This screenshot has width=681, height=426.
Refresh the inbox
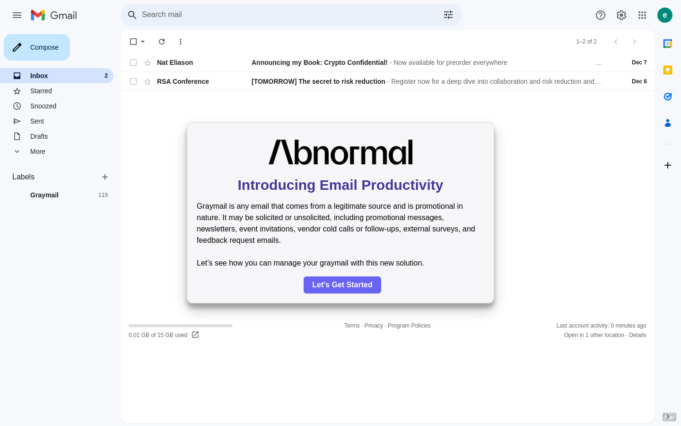(162, 42)
